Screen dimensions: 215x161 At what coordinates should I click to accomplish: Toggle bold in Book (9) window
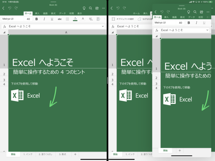coord(189,23)
